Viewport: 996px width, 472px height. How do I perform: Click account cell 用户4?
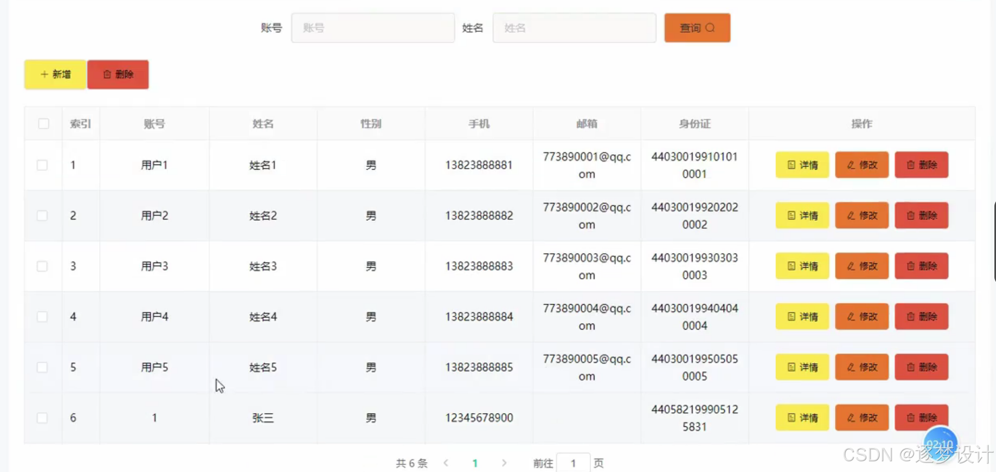pyautogui.click(x=154, y=317)
